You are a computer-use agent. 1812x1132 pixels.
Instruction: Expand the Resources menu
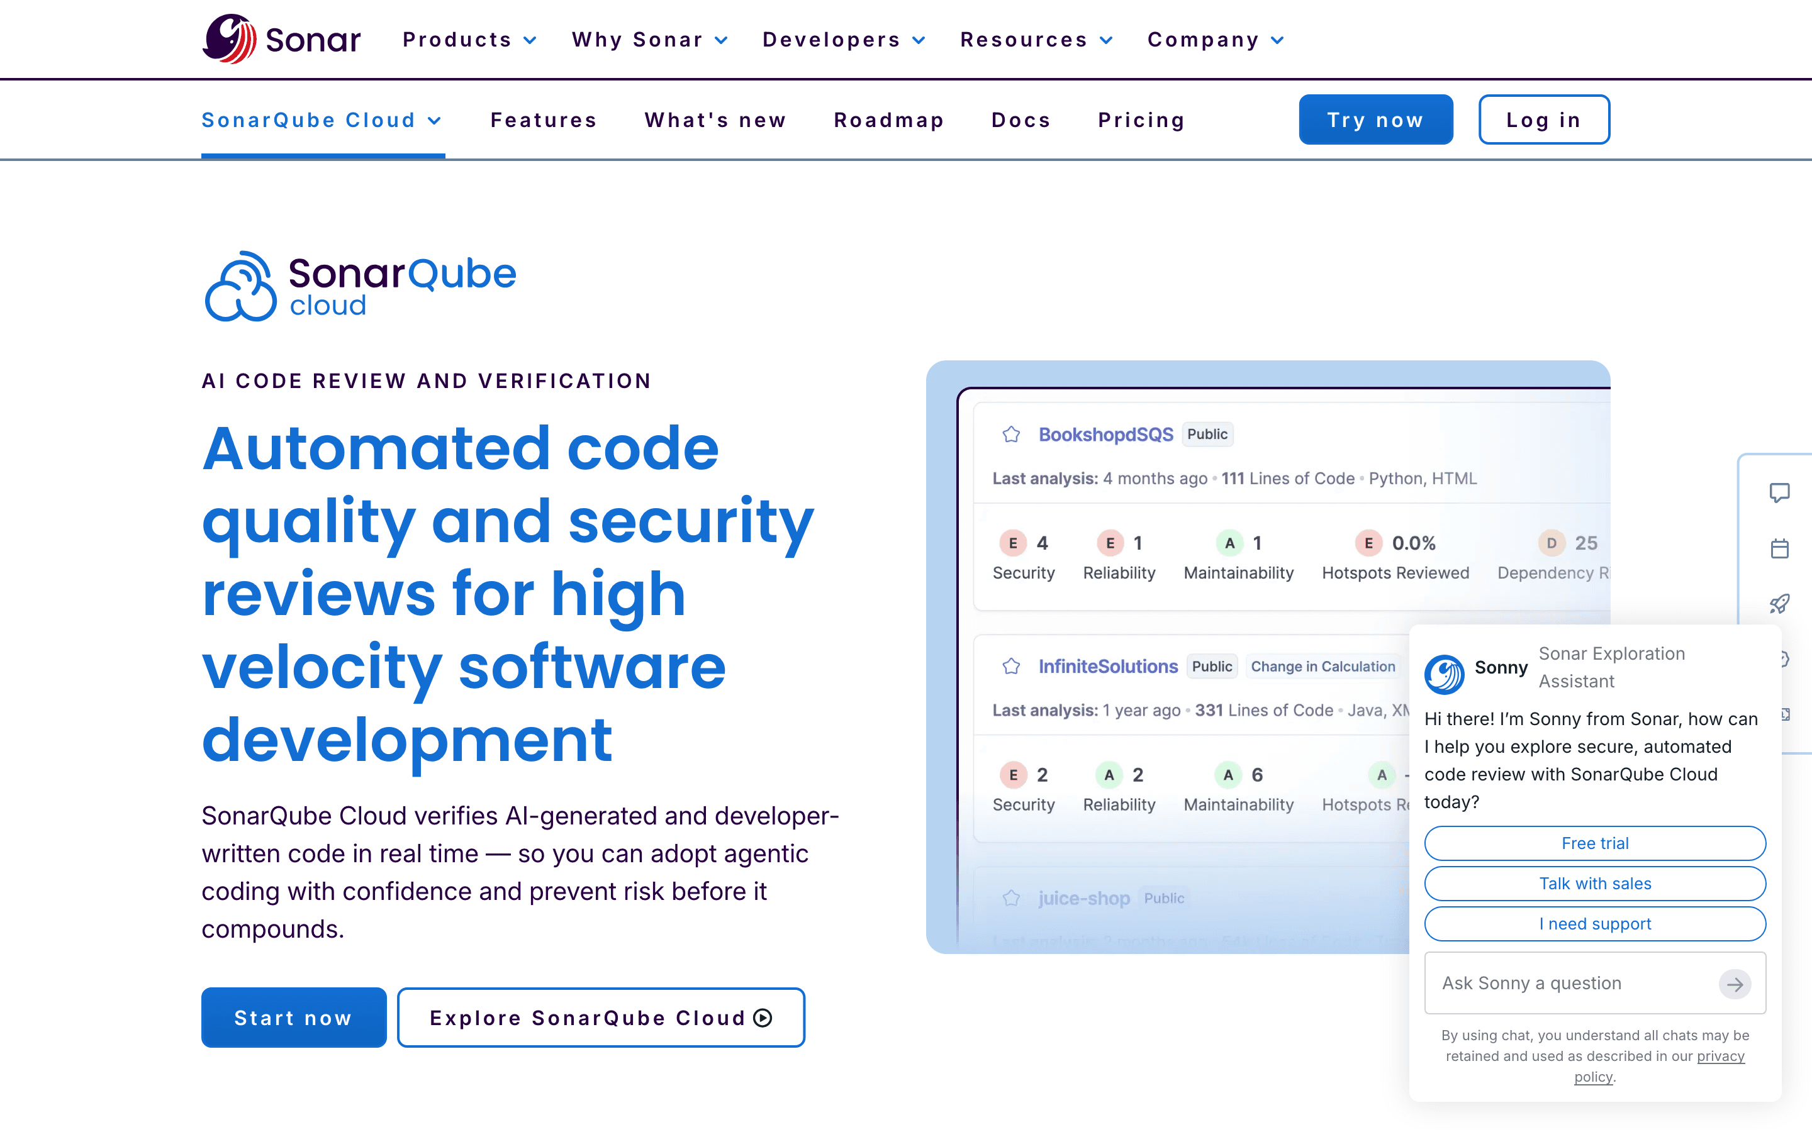[1037, 40]
